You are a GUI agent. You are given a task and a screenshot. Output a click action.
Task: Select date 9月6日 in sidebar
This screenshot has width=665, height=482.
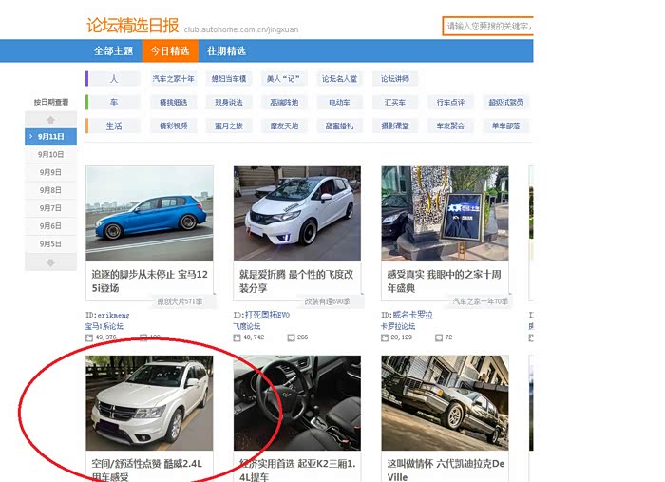50,225
